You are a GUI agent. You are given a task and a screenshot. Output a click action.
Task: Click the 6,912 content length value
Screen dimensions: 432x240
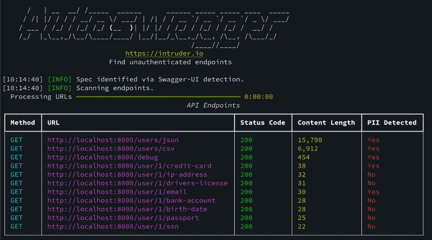coord(308,148)
